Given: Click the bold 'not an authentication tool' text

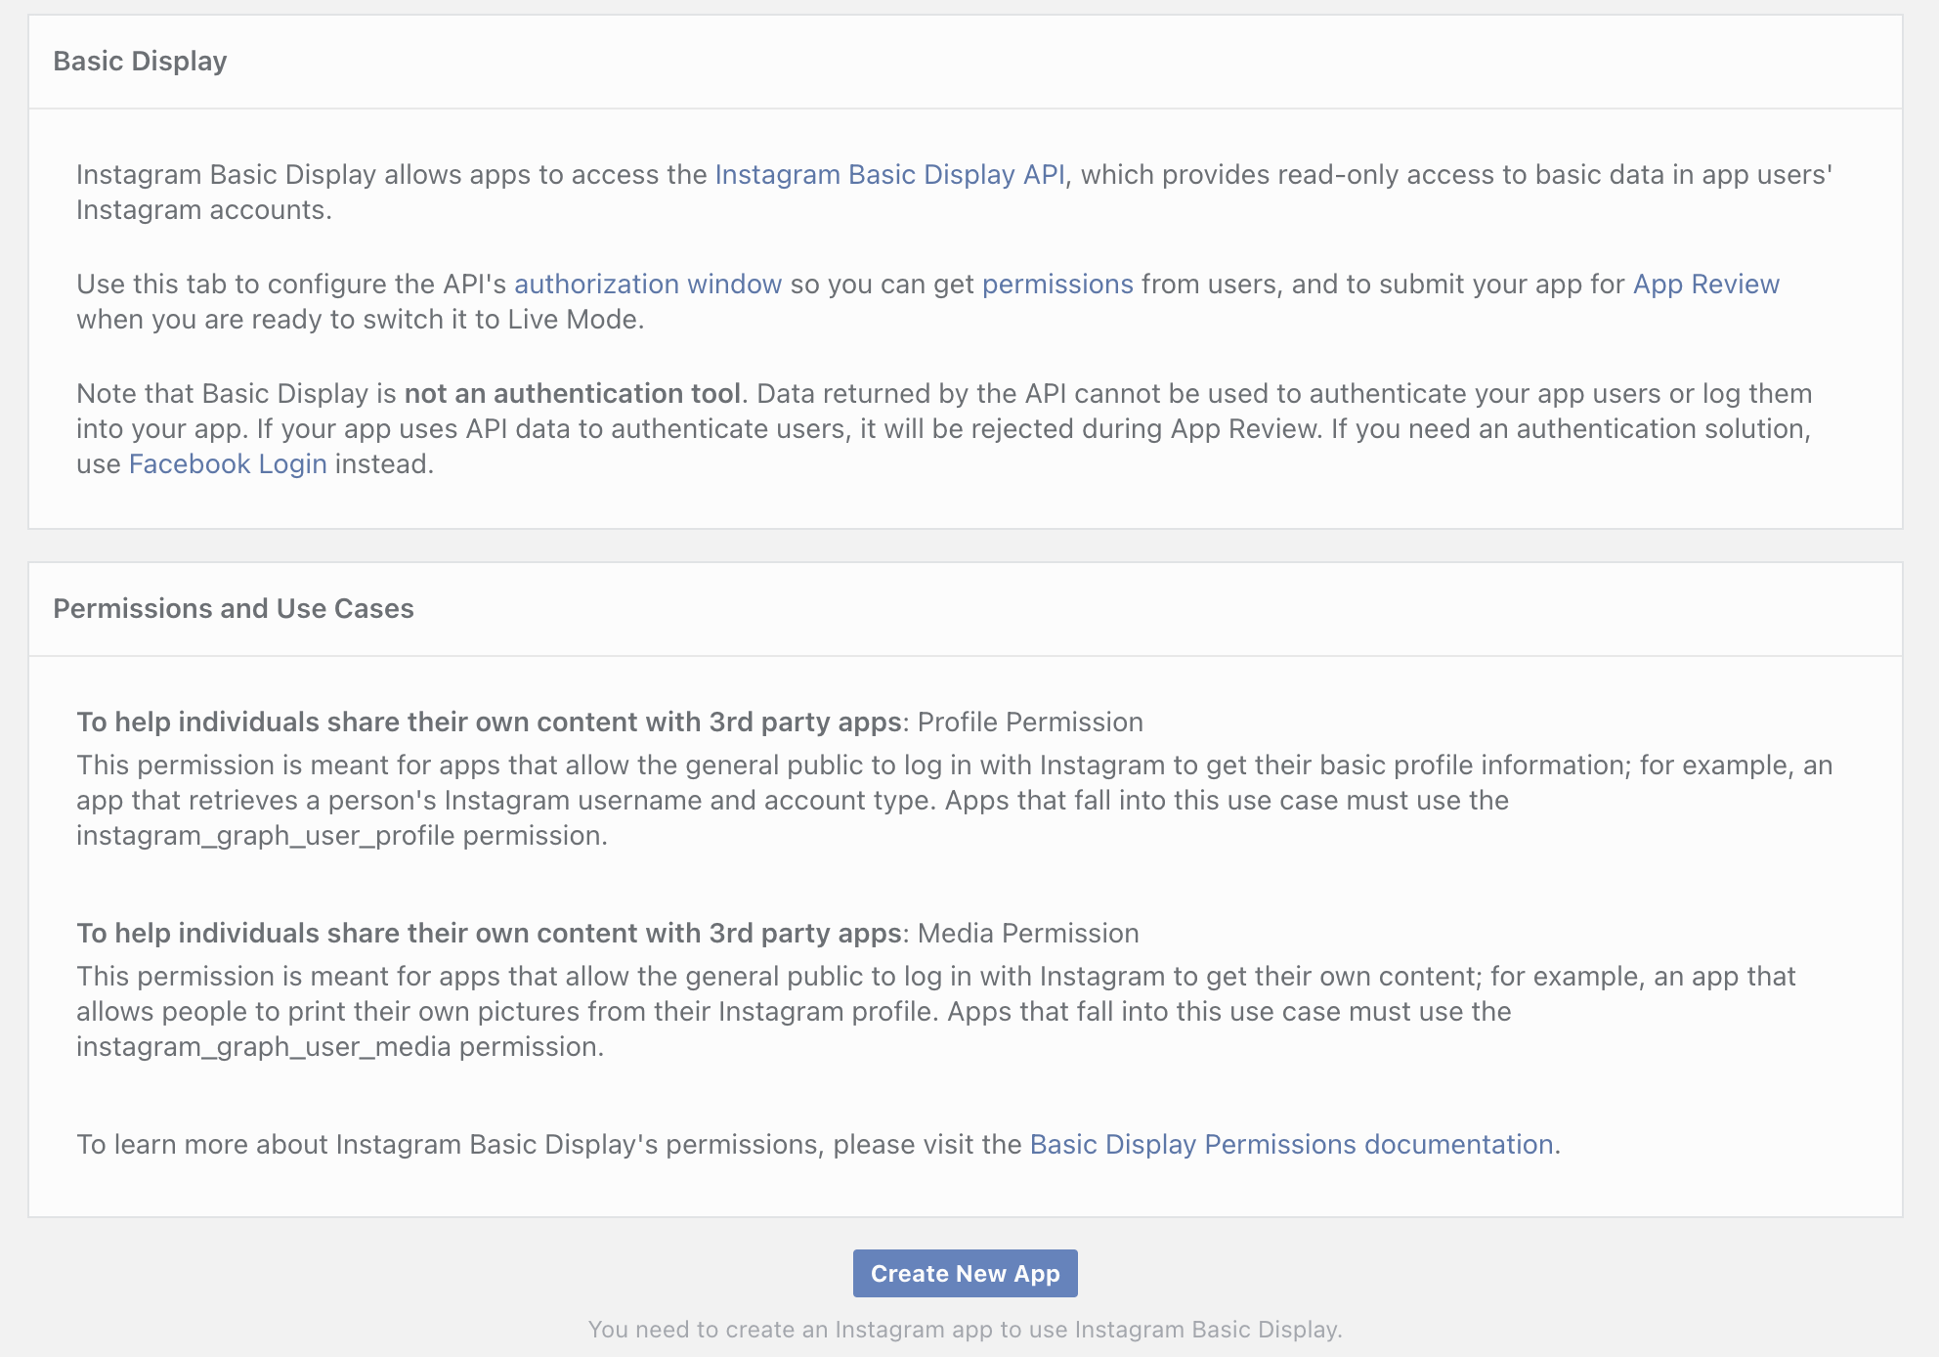Looking at the screenshot, I should coord(572,393).
